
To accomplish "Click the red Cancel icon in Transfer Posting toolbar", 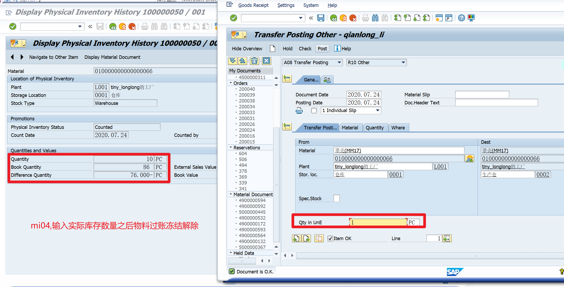I will coord(353,18).
